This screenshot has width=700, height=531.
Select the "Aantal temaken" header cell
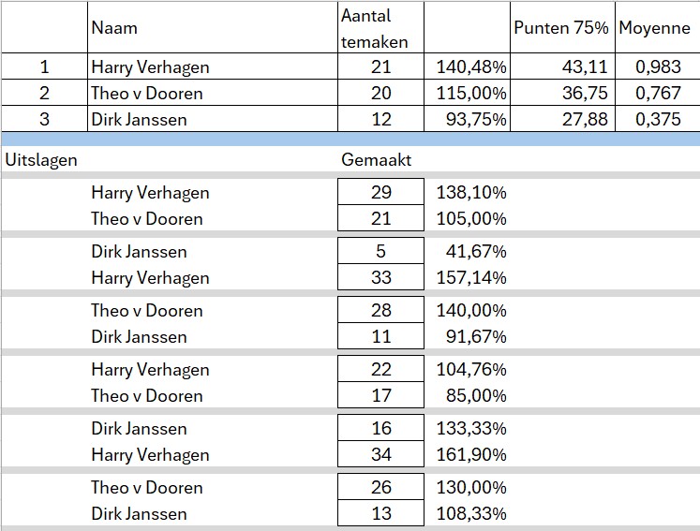[x=380, y=28]
